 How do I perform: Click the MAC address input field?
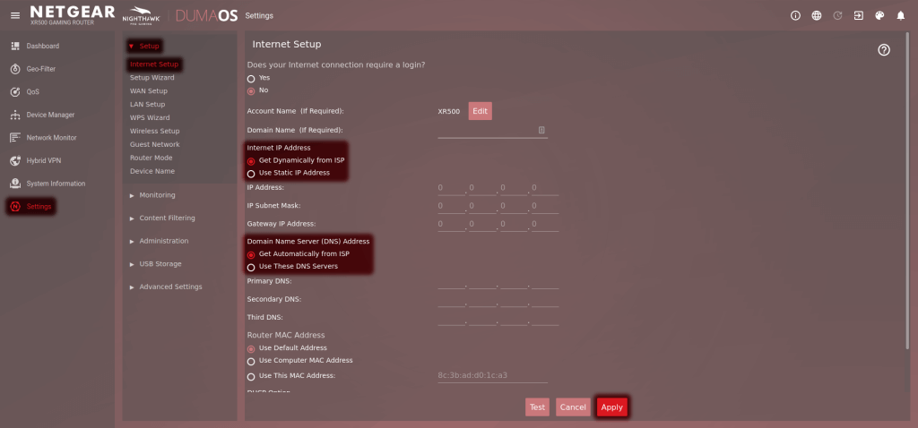click(x=492, y=375)
